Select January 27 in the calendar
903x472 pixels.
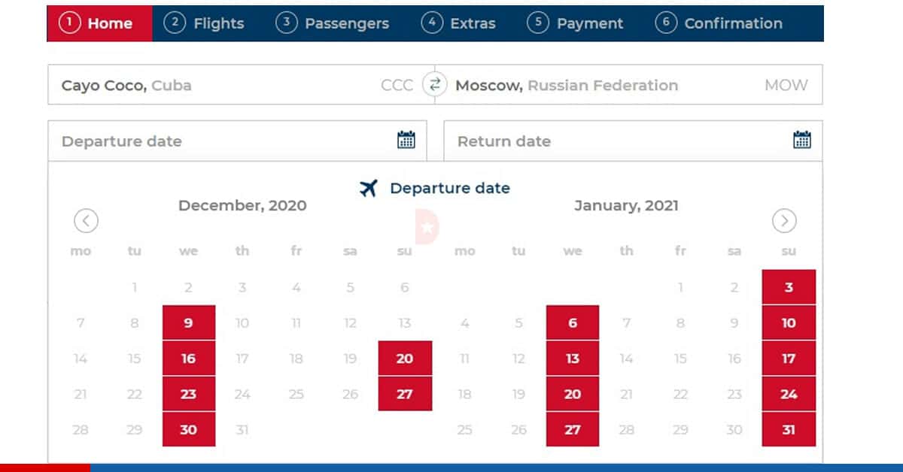point(573,429)
